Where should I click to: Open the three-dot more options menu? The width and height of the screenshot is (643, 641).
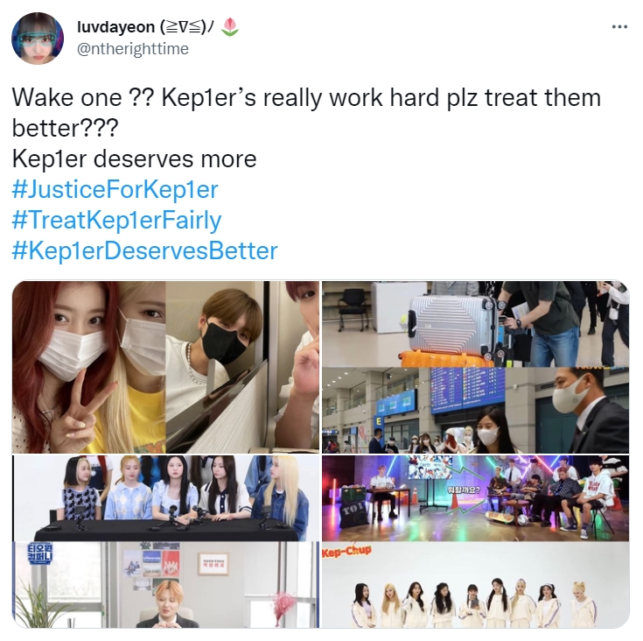pyautogui.click(x=619, y=27)
